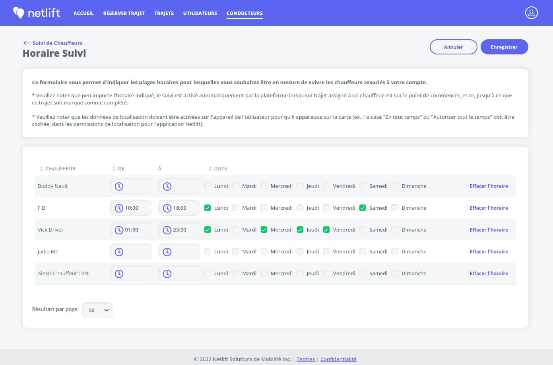The height and width of the screenshot is (365, 553).
Task: Sort by the DE column arrows
Action: tap(114, 169)
